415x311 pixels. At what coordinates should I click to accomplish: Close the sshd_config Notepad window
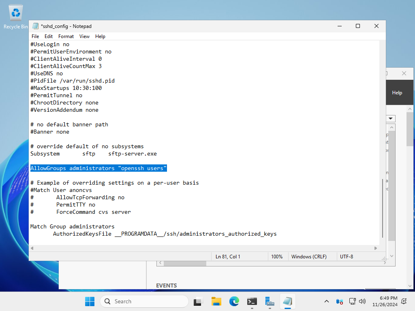[x=376, y=26]
